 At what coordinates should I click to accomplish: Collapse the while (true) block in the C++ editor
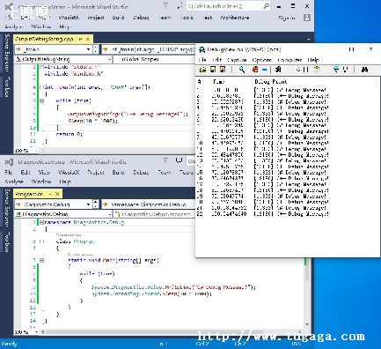[41, 100]
